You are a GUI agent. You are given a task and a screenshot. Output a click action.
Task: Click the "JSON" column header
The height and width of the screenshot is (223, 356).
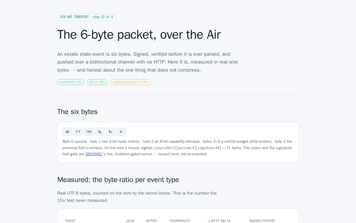(130, 221)
